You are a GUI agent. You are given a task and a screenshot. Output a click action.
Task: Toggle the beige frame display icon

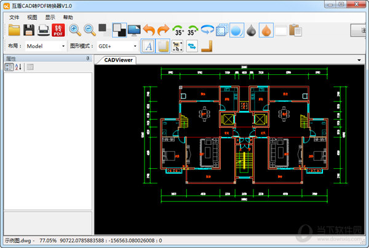click(163, 46)
